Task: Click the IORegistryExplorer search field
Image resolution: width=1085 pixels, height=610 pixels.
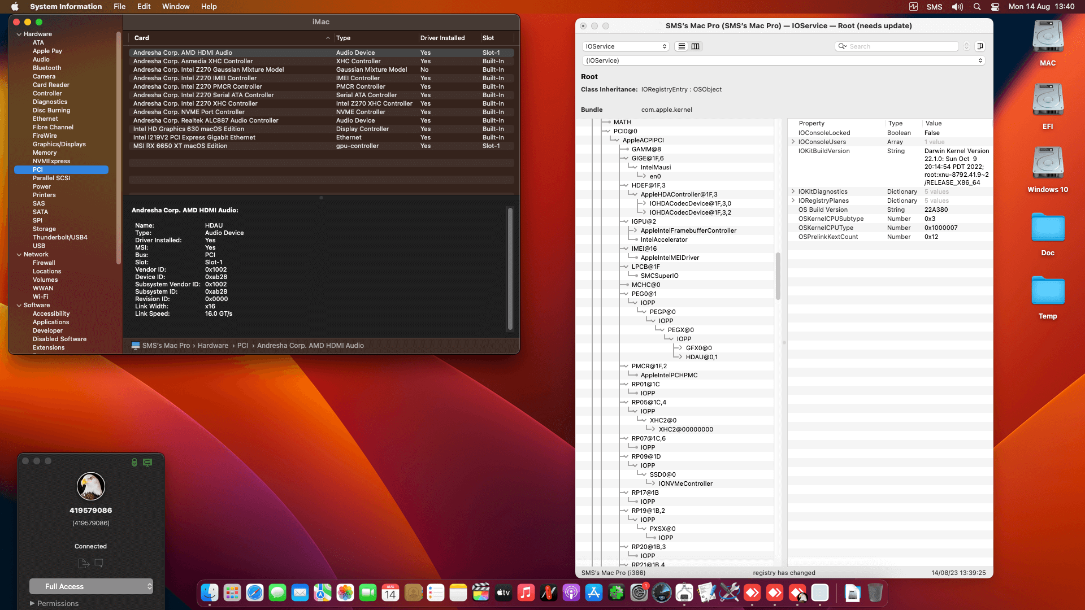Action: (897, 46)
